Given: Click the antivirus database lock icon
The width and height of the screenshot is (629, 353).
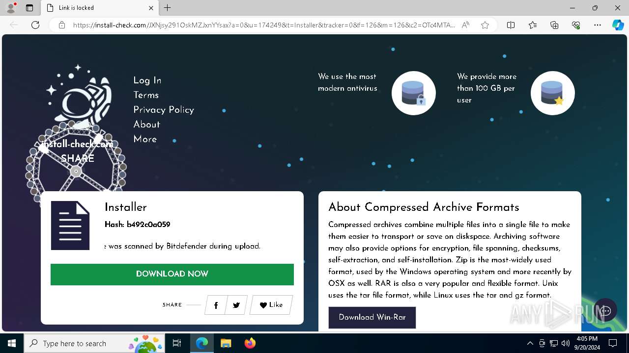Looking at the screenshot, I should 413,93.
